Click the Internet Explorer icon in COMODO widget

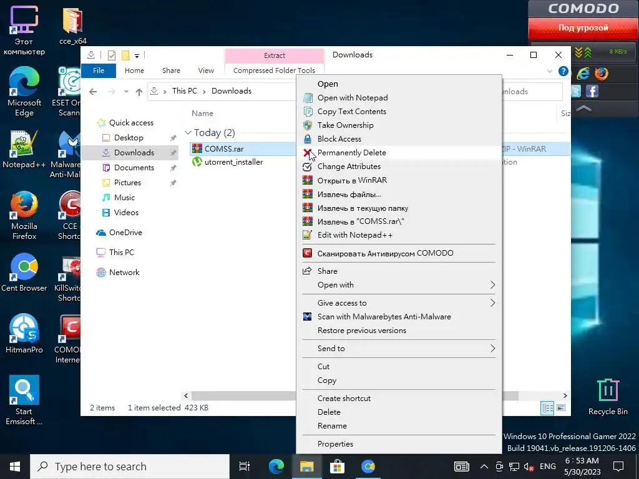(x=583, y=74)
